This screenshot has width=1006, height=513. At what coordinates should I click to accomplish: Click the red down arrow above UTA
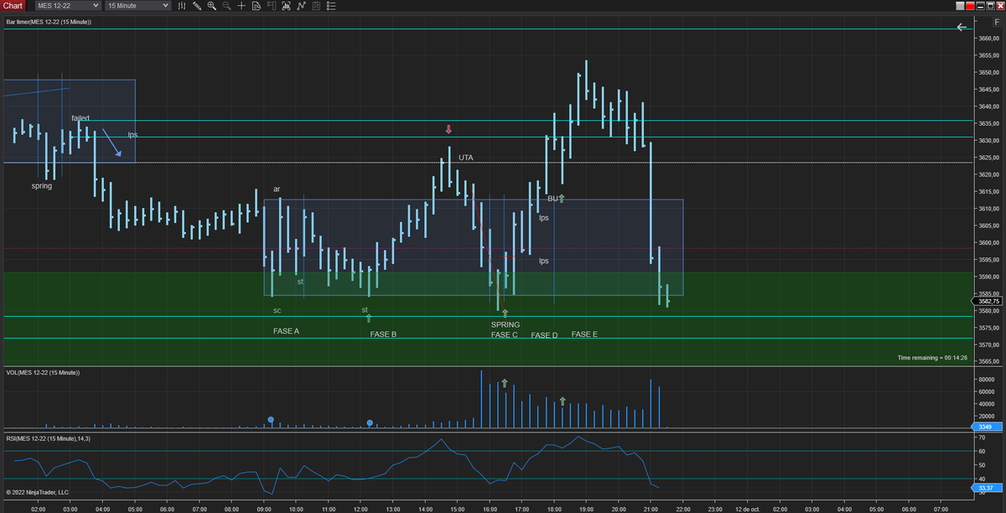449,129
